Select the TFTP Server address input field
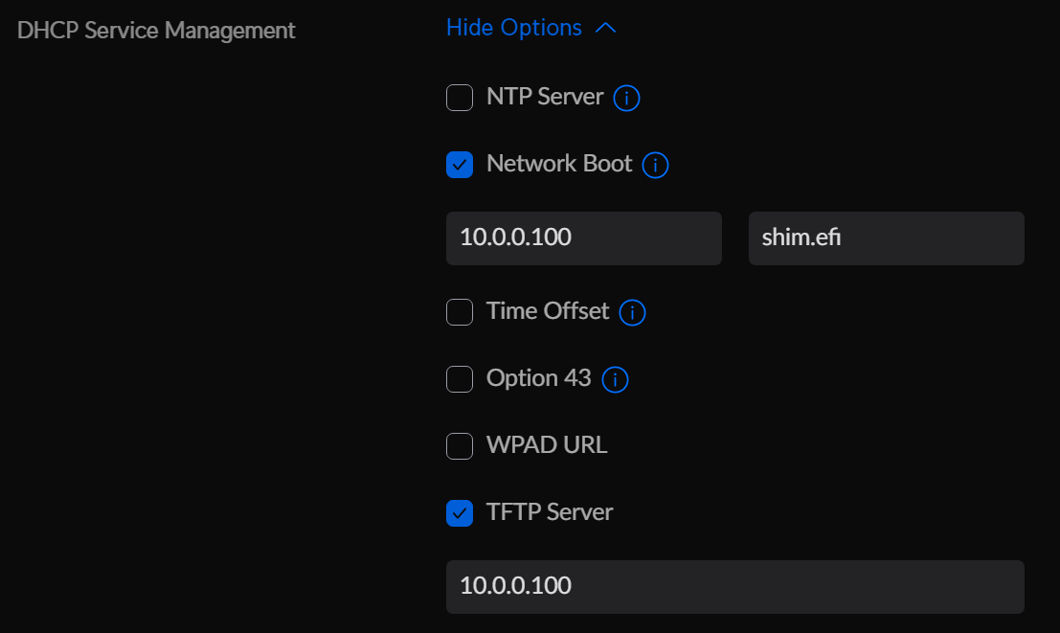 click(x=734, y=586)
